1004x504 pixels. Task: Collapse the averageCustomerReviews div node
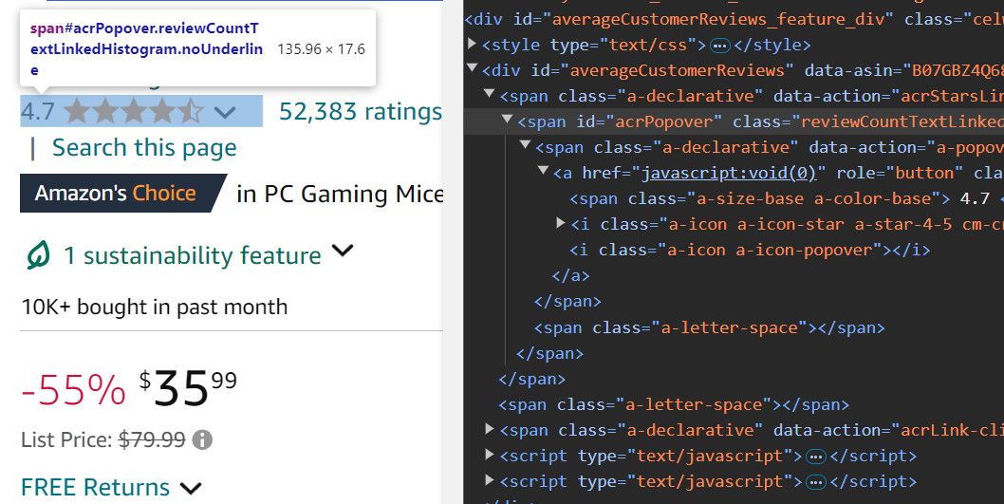coord(473,67)
